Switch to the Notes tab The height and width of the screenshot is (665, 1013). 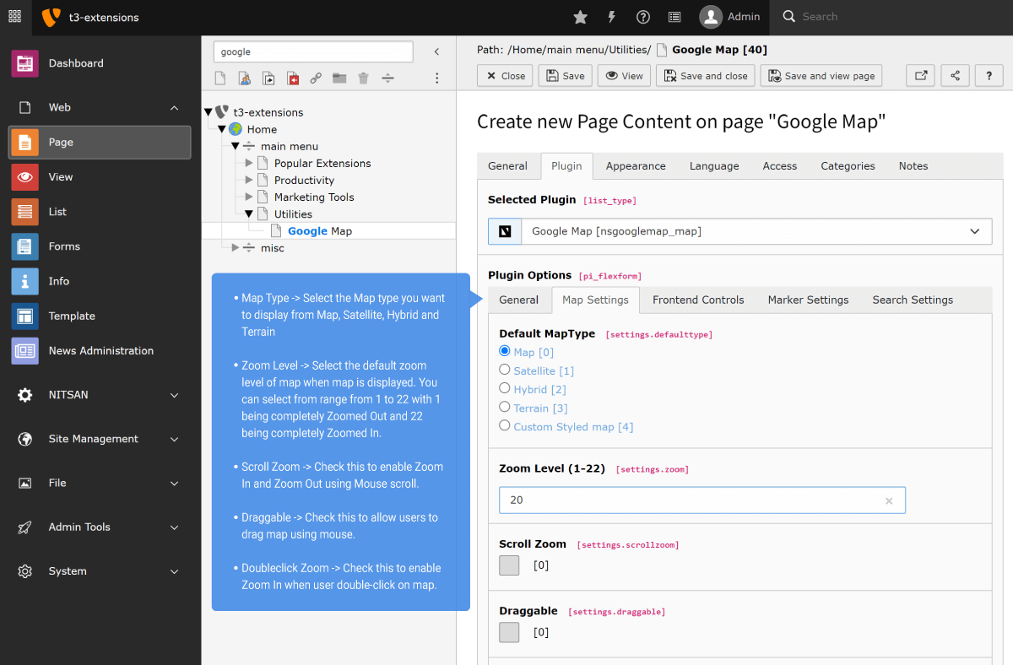coord(913,166)
